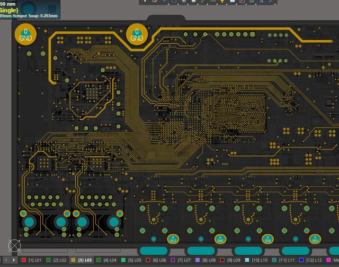Image resolution: width=339 pixels, height=267 pixels.
Task: Open the Align objects tool in Active Bar
Action: (184, 1)
